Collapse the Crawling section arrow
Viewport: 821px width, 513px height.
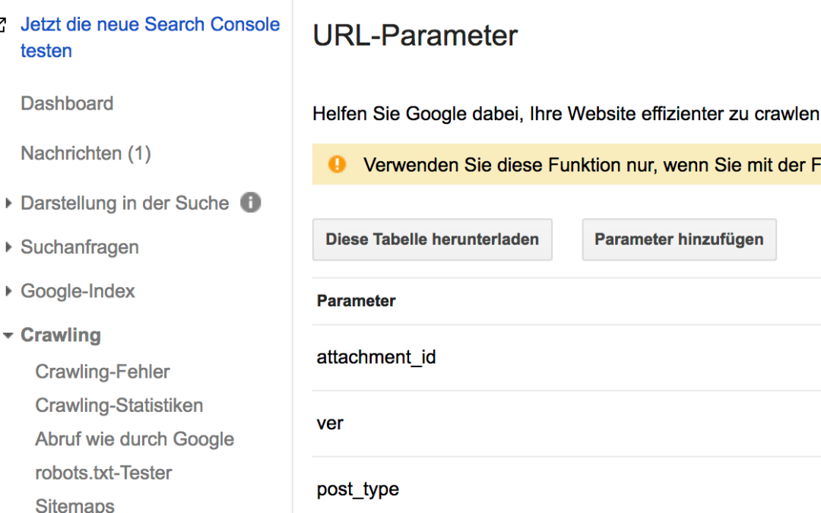click(8, 335)
